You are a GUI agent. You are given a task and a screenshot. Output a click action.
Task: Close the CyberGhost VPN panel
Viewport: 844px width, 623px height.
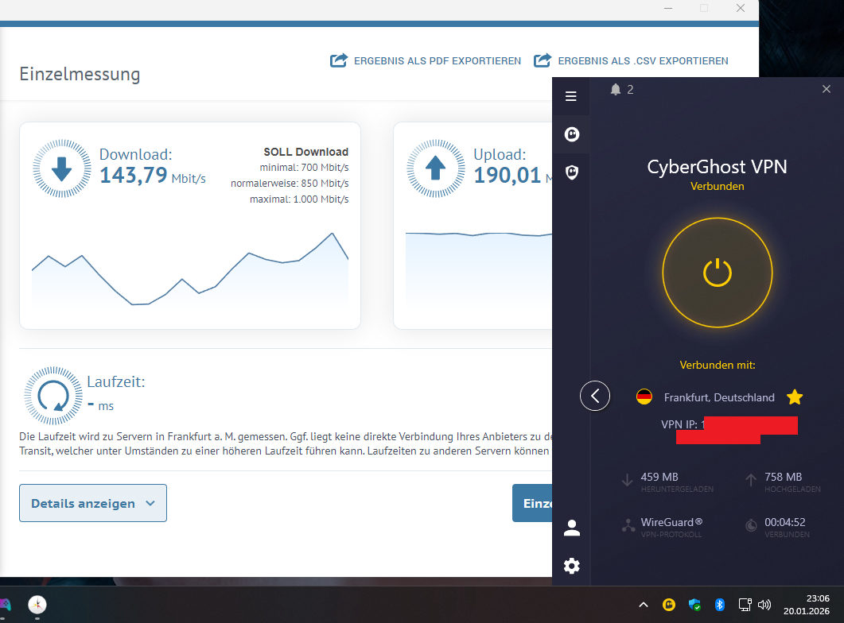coord(826,89)
